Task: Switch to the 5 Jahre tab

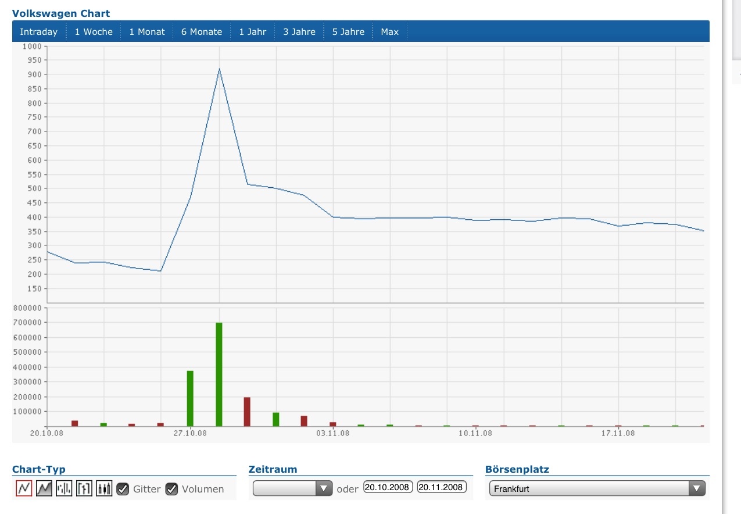Action: pos(349,32)
